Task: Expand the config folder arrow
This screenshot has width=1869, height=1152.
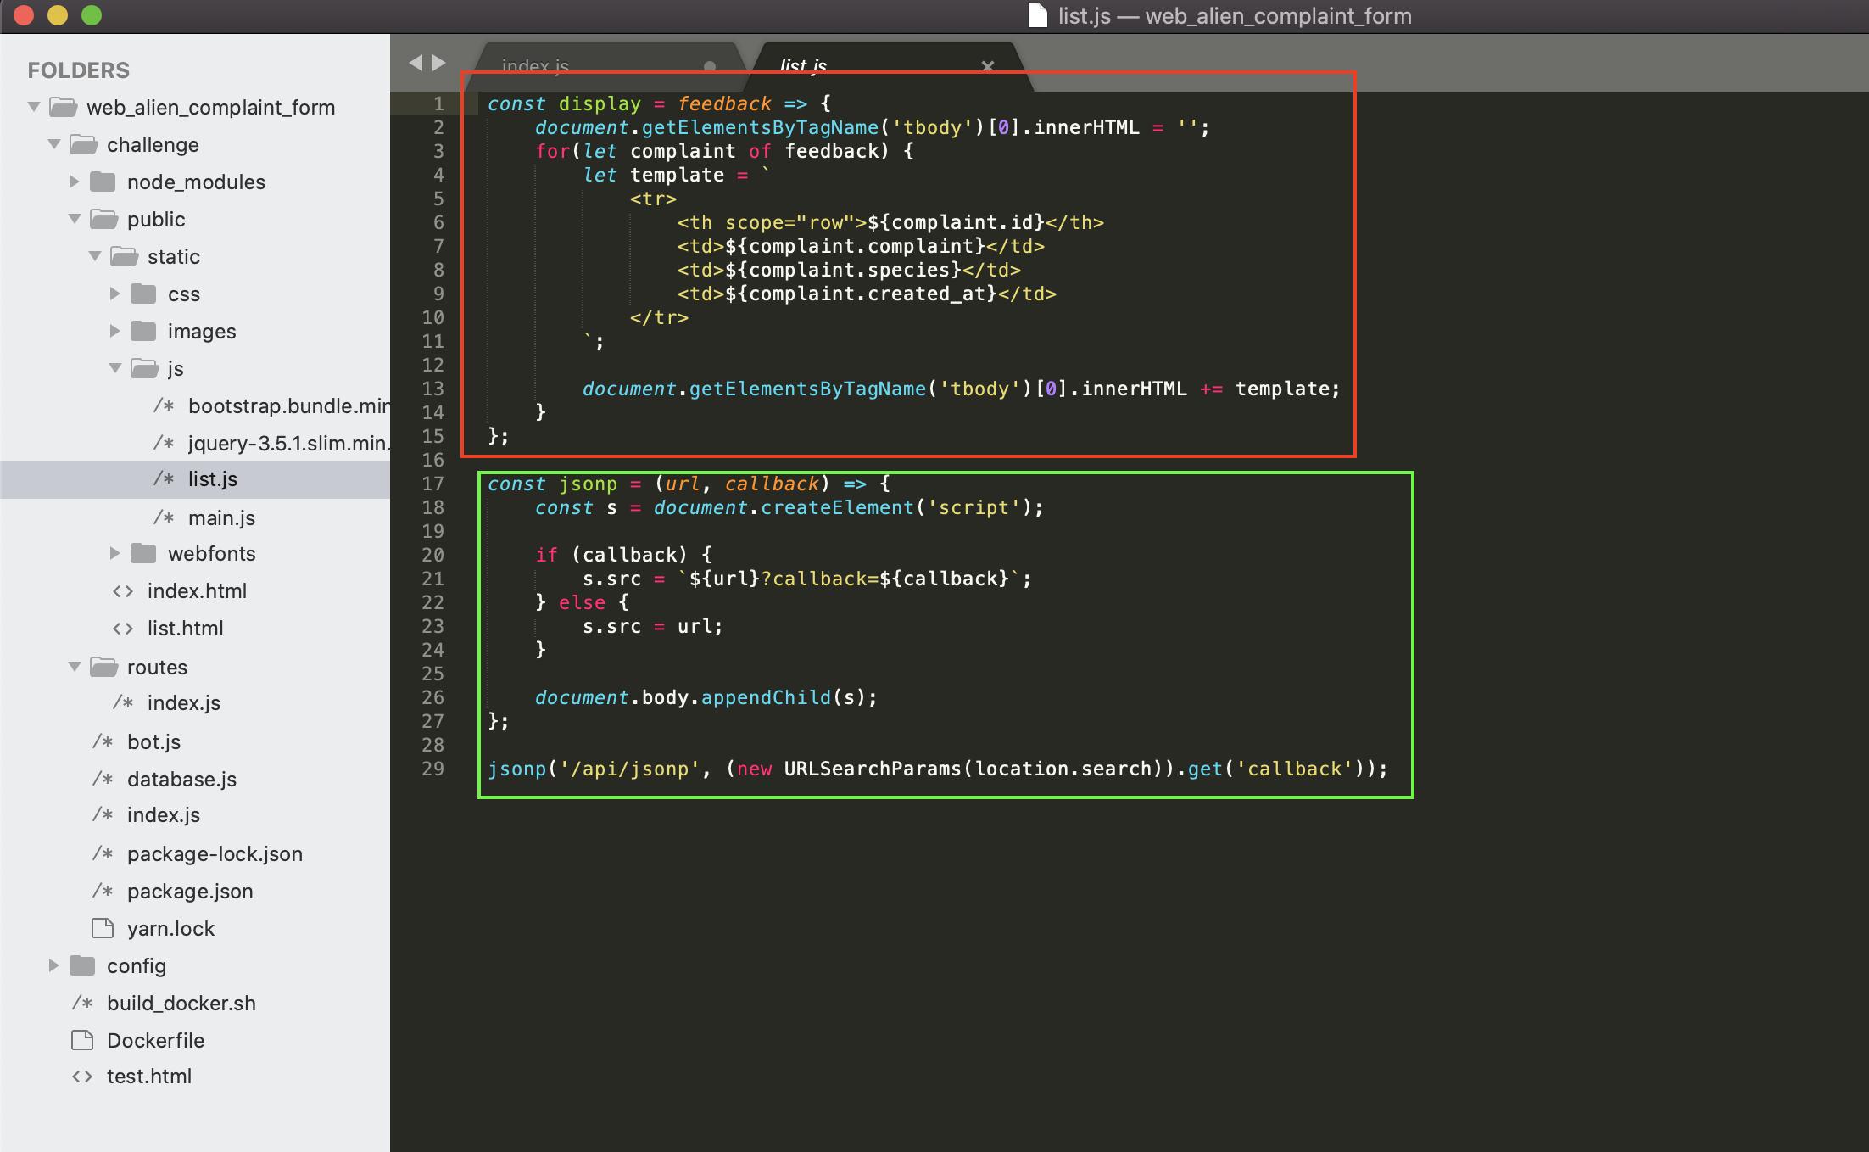Action: coord(53,965)
